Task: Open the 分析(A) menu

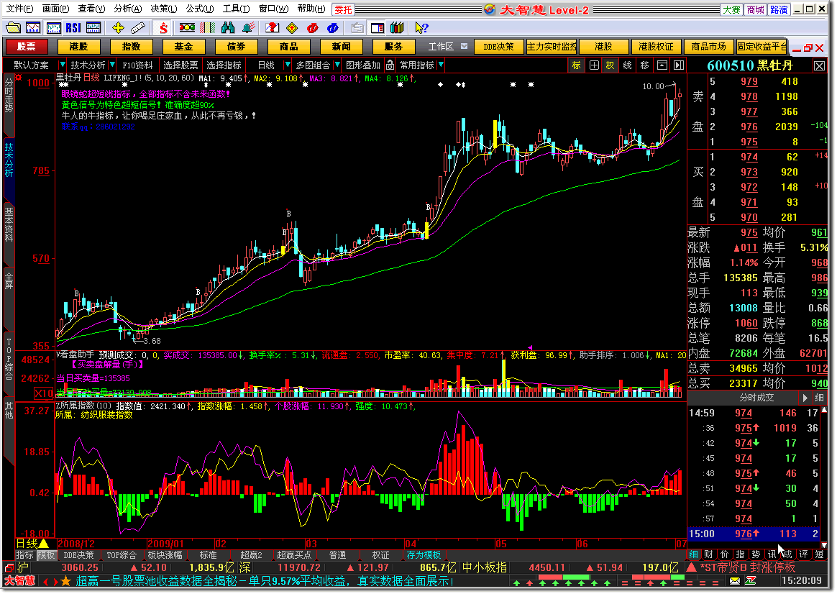Action: (128, 9)
